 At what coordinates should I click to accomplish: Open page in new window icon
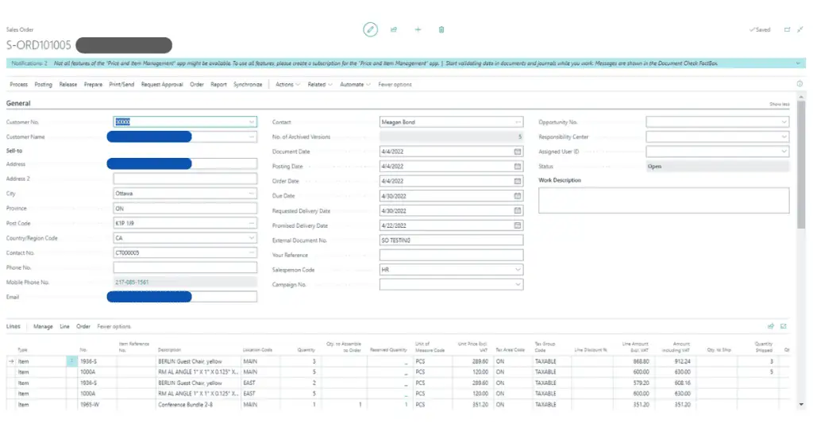(787, 29)
